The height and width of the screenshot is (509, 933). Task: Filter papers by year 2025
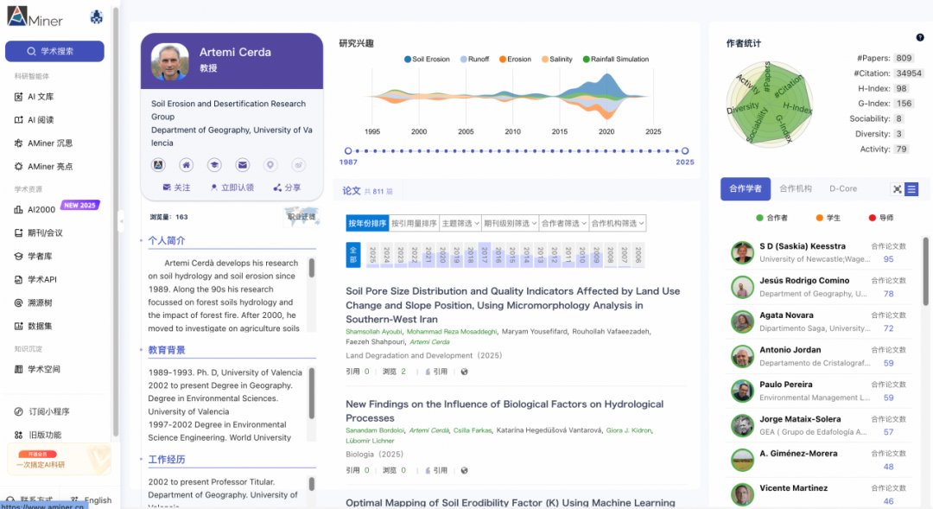[x=372, y=255]
